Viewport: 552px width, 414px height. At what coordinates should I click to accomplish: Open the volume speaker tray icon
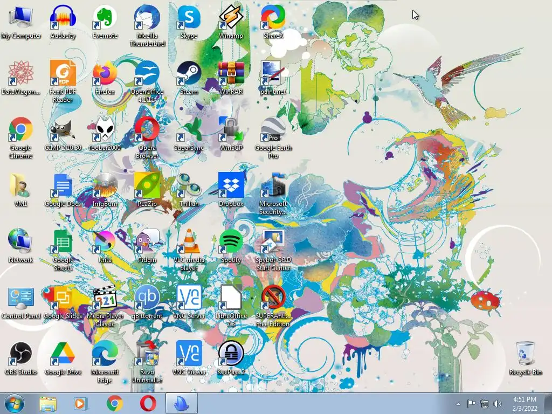498,404
